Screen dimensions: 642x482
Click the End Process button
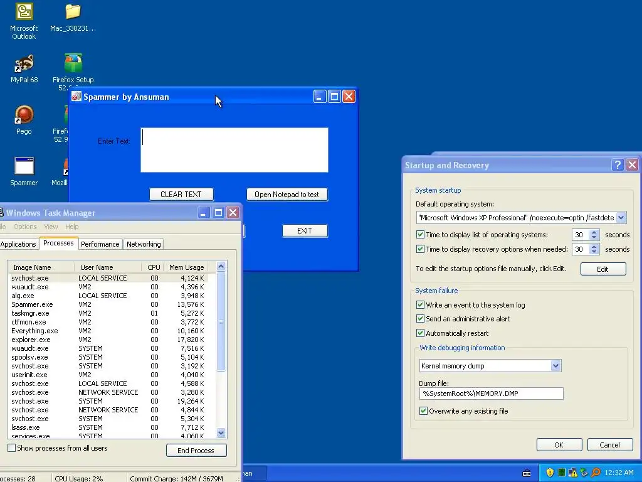196,451
